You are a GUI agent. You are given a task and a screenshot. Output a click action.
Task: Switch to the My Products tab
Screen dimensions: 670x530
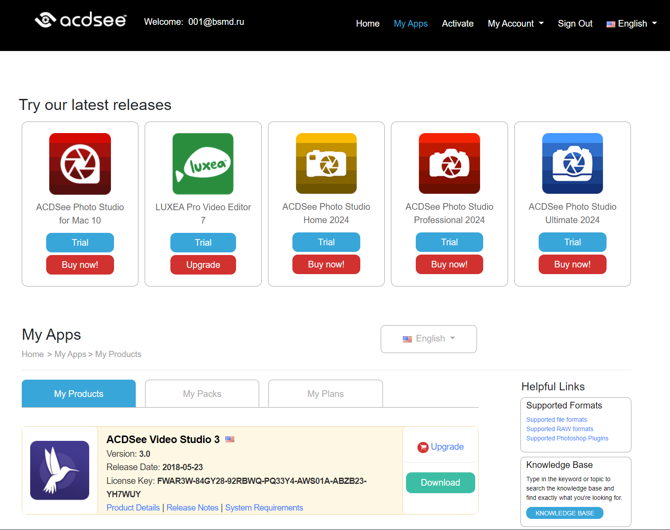[79, 393]
